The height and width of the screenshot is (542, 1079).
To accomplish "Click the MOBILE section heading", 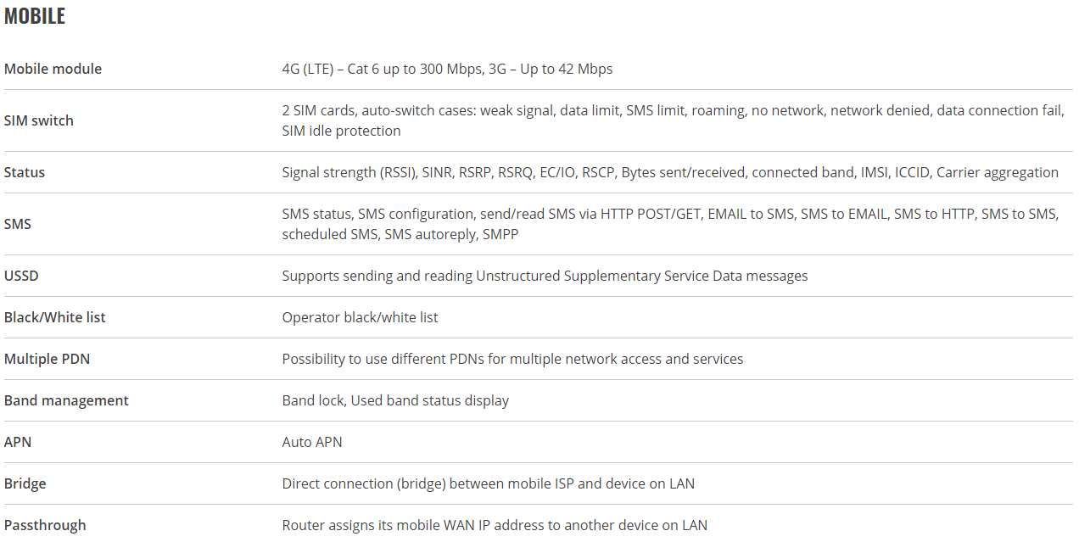I will coord(35,16).
